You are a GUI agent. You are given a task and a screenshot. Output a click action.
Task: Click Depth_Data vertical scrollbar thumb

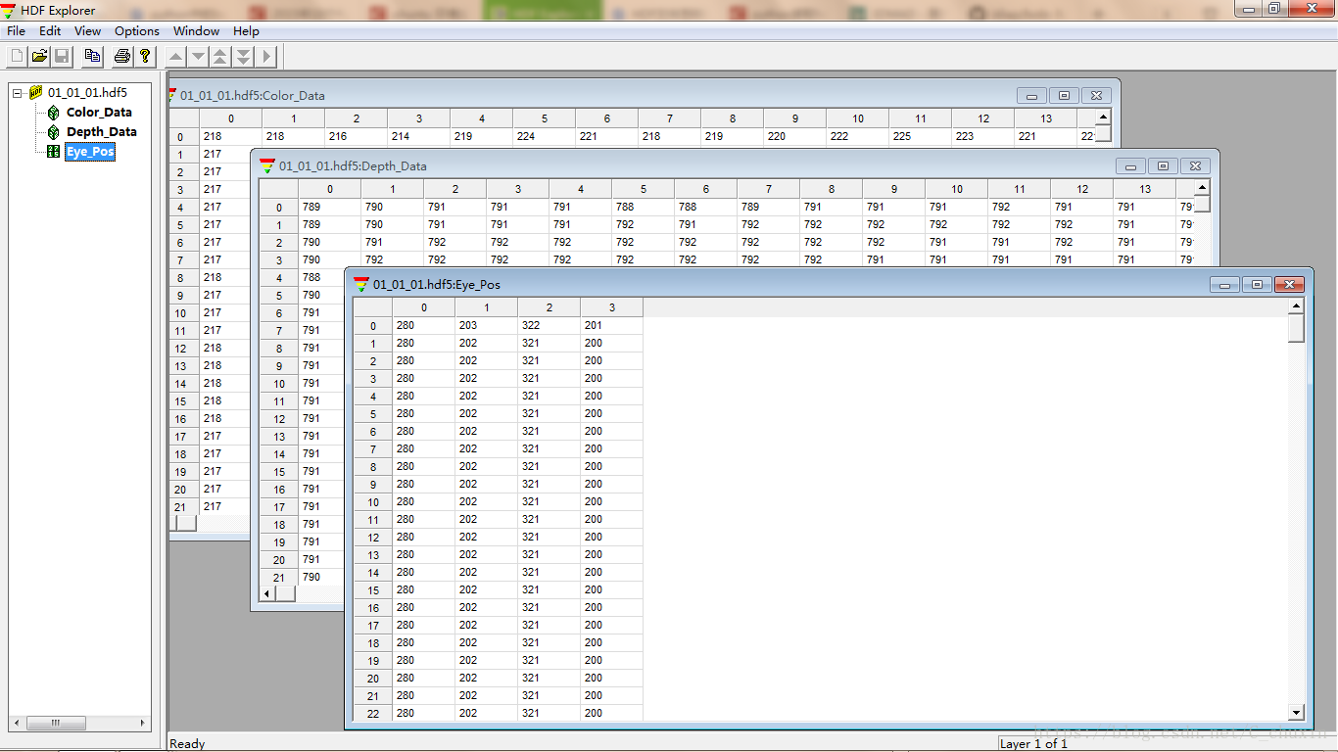[1203, 204]
